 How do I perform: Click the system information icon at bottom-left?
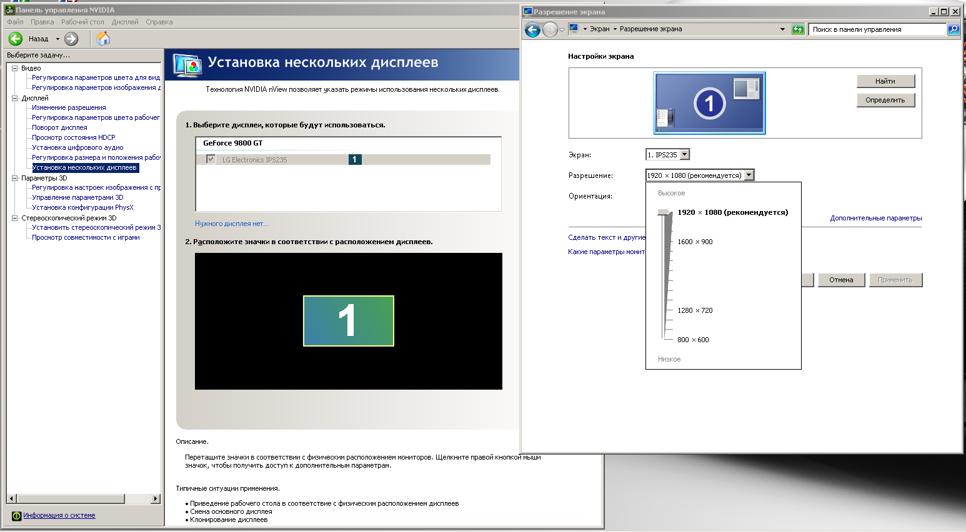(x=16, y=516)
